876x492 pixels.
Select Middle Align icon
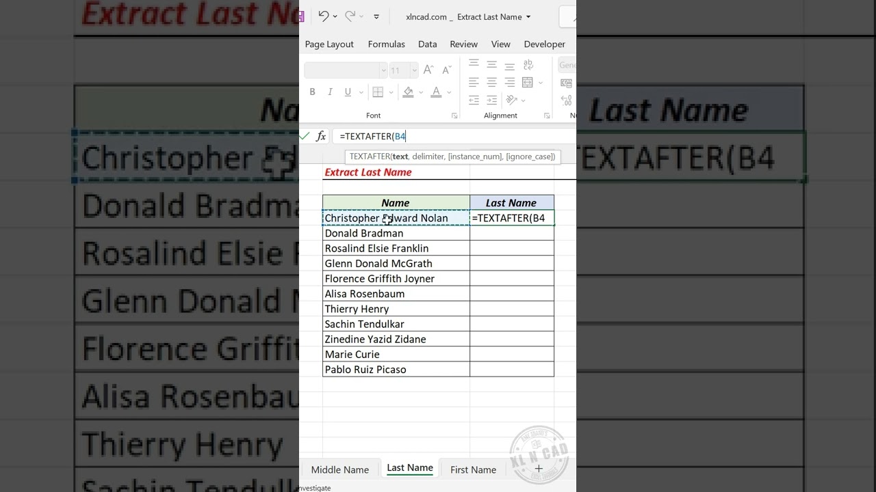[x=491, y=65]
